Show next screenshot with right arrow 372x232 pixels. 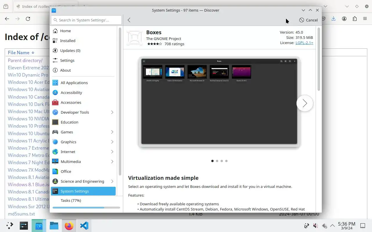coord(305,103)
